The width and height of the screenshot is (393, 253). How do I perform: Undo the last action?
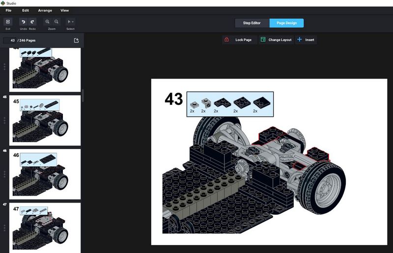[23, 22]
